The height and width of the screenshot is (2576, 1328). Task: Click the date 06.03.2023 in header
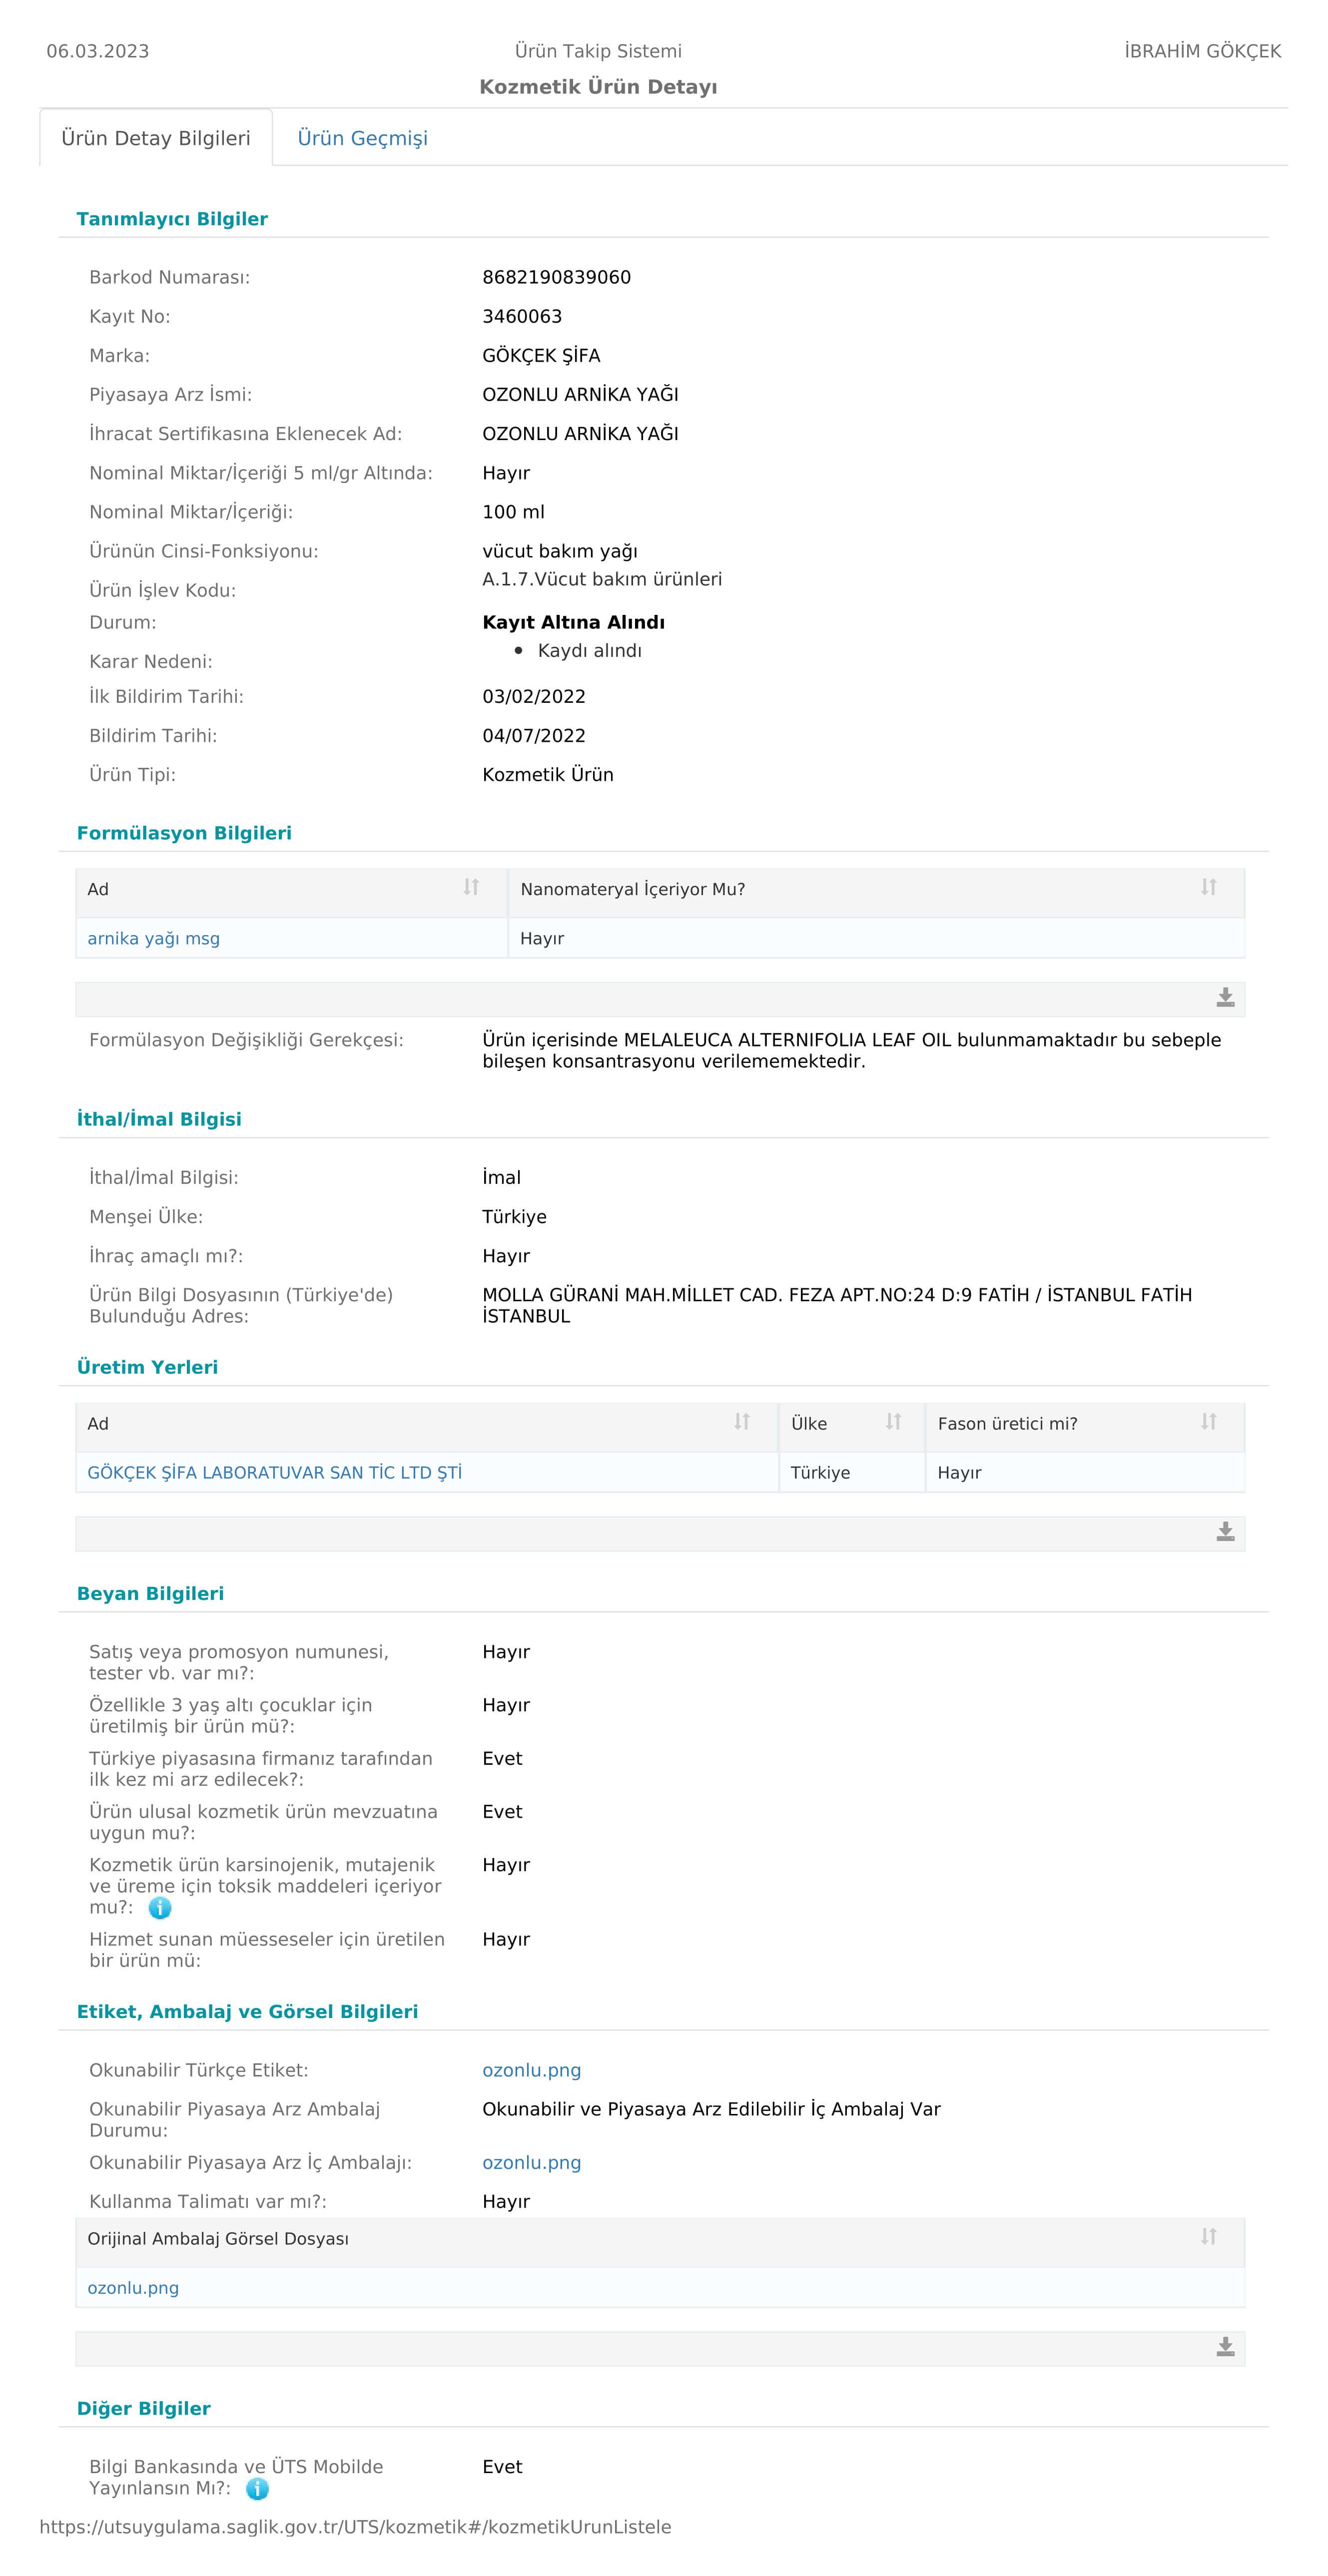tap(98, 51)
